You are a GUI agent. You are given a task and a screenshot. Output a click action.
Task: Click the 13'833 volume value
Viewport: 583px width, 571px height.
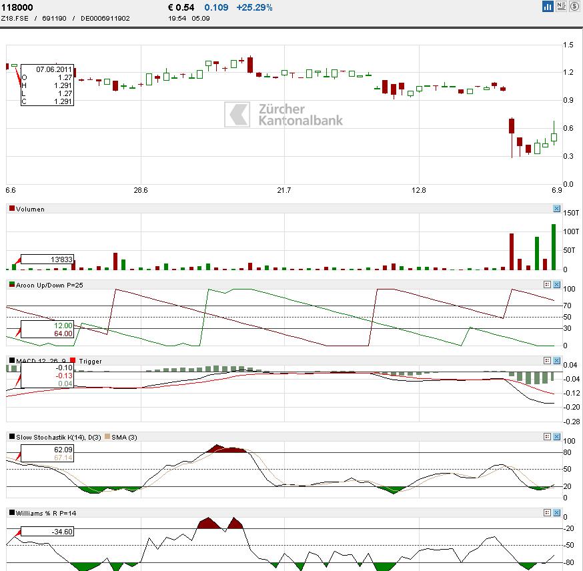61,259
